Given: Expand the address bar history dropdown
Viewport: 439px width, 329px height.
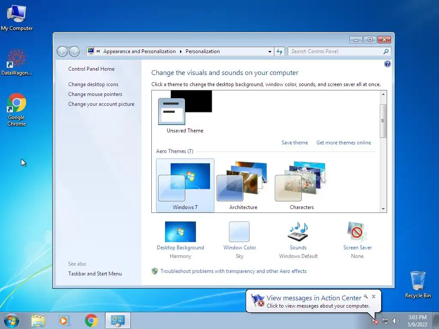Looking at the screenshot, I should 270,51.
